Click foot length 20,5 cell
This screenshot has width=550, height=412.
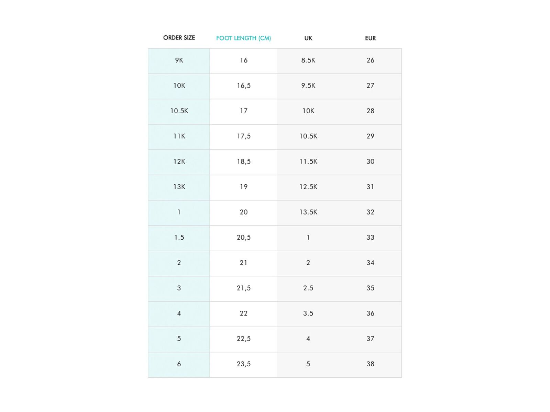(x=243, y=238)
